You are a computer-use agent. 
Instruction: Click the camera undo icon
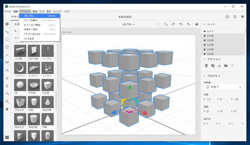coord(173,24)
